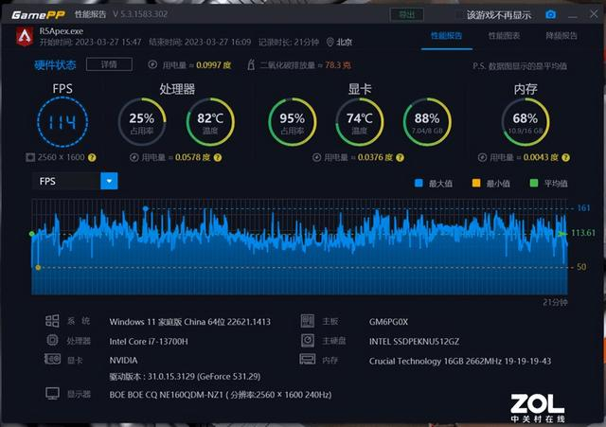
Task: Open the help icon after 0.0578 度
Action: click(218, 158)
